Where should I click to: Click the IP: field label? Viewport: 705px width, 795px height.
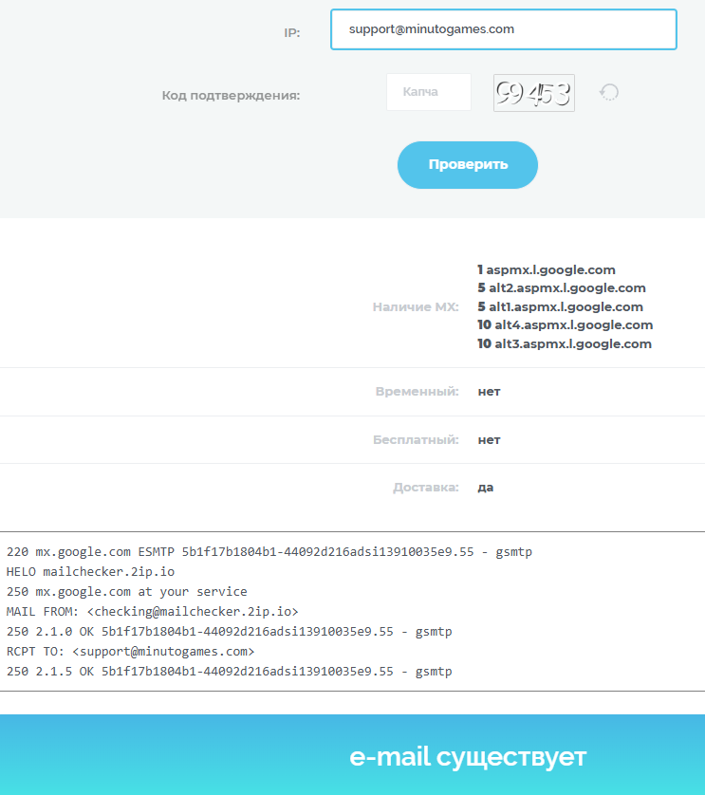(291, 33)
